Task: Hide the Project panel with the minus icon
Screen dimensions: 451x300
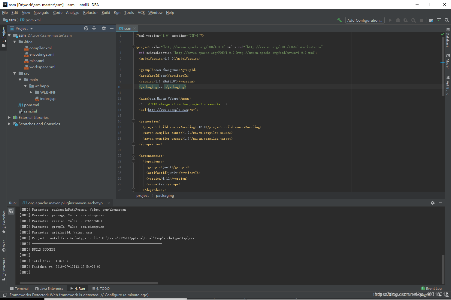Action: 112,28
